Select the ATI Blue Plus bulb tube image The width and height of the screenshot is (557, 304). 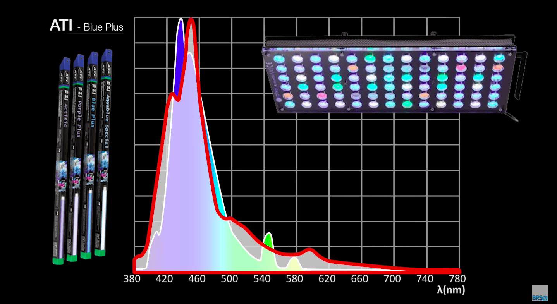pyautogui.click(x=89, y=155)
